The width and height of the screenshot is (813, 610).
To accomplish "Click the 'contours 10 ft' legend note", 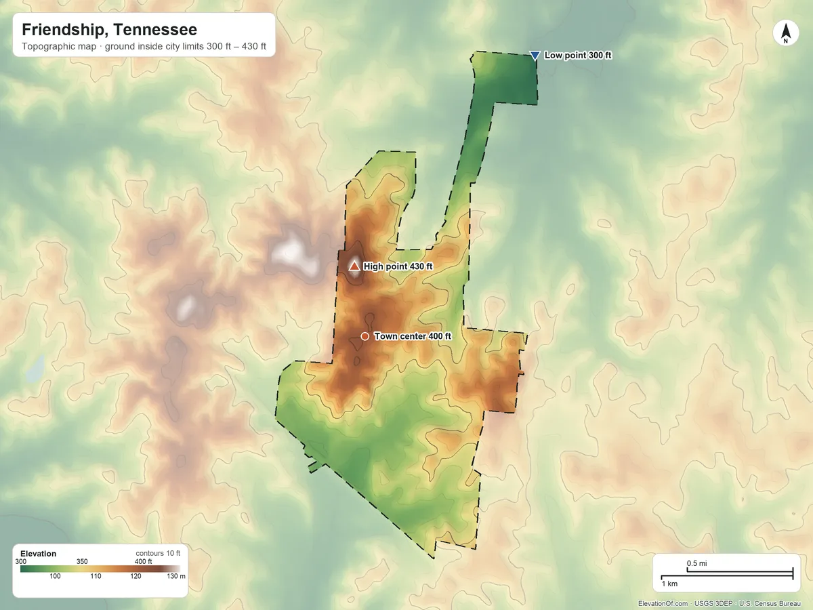I will click(x=158, y=554).
